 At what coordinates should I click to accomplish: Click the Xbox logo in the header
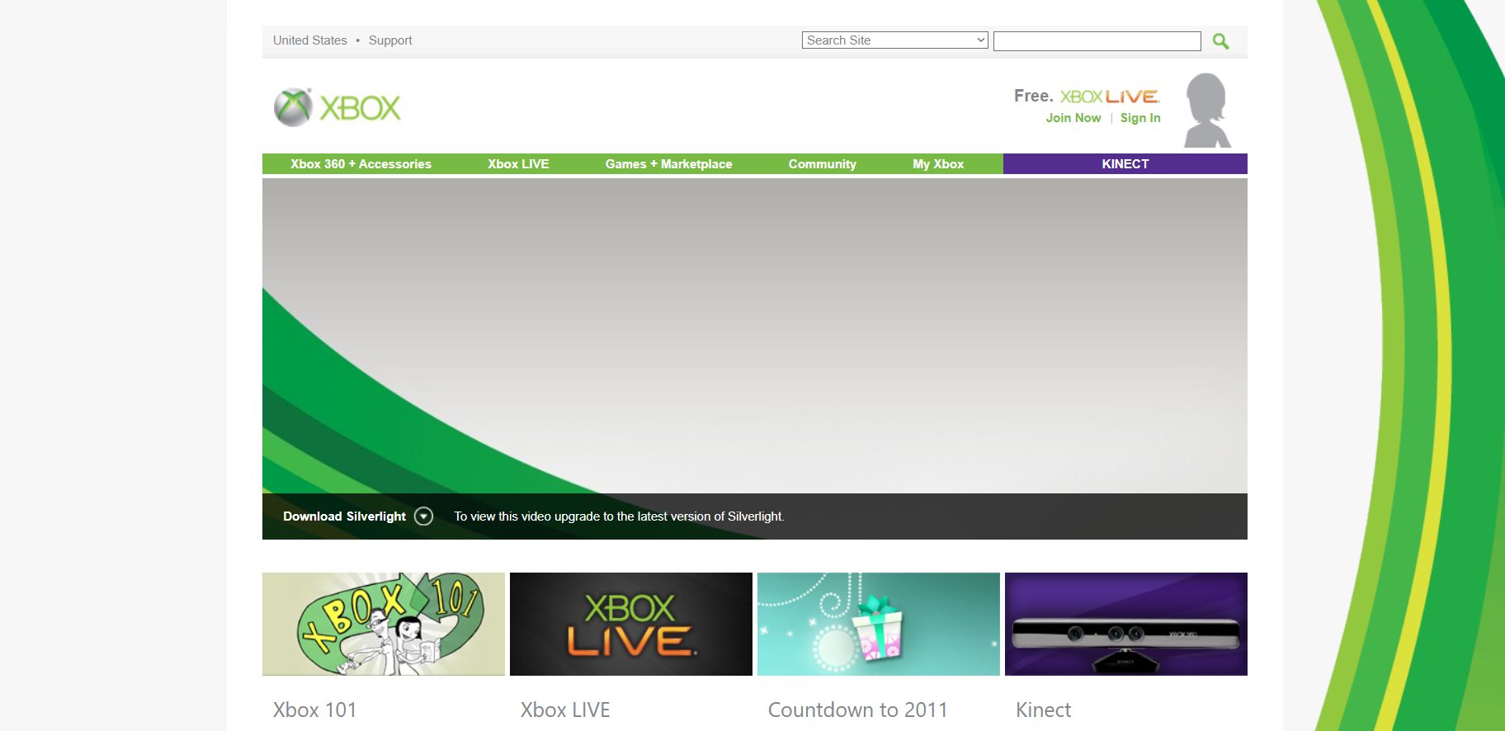click(x=337, y=108)
